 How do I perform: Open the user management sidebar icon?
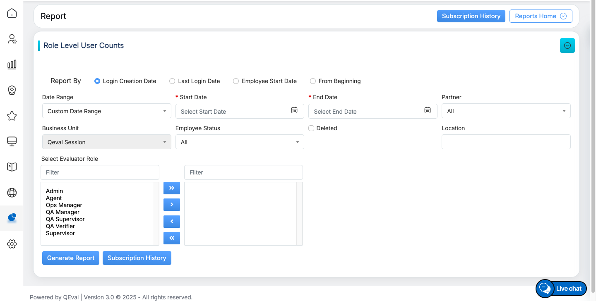pos(12,39)
